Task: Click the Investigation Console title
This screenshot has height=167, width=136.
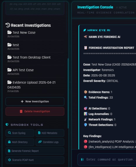Action: 95,7
